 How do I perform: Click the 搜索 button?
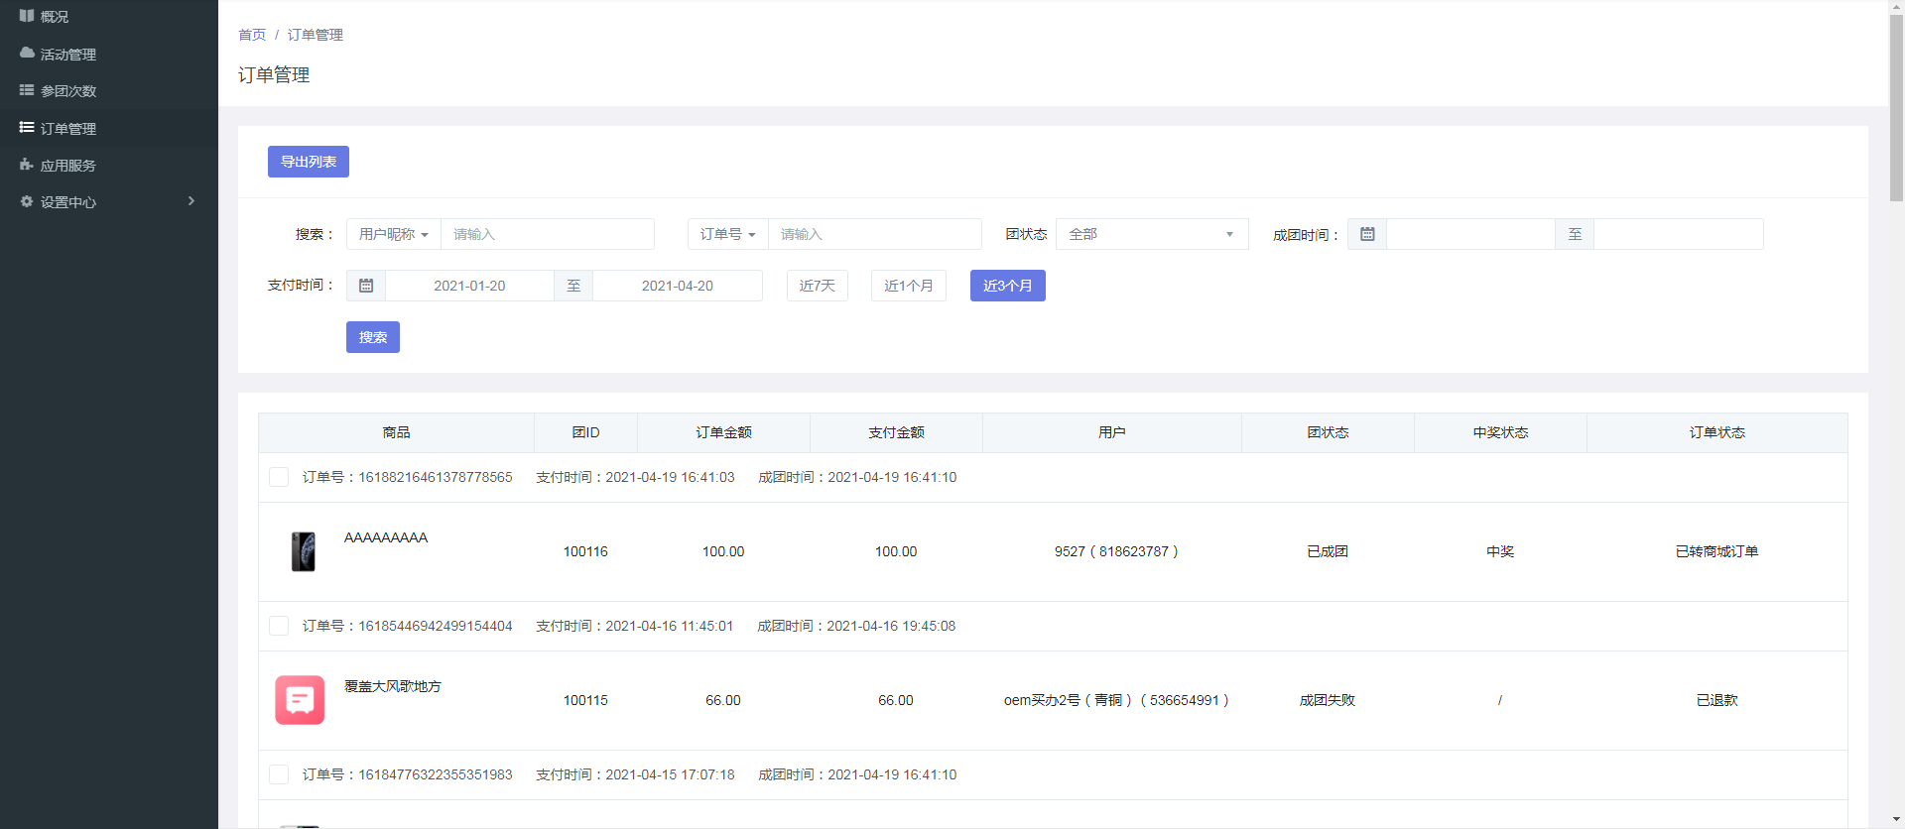(x=373, y=337)
